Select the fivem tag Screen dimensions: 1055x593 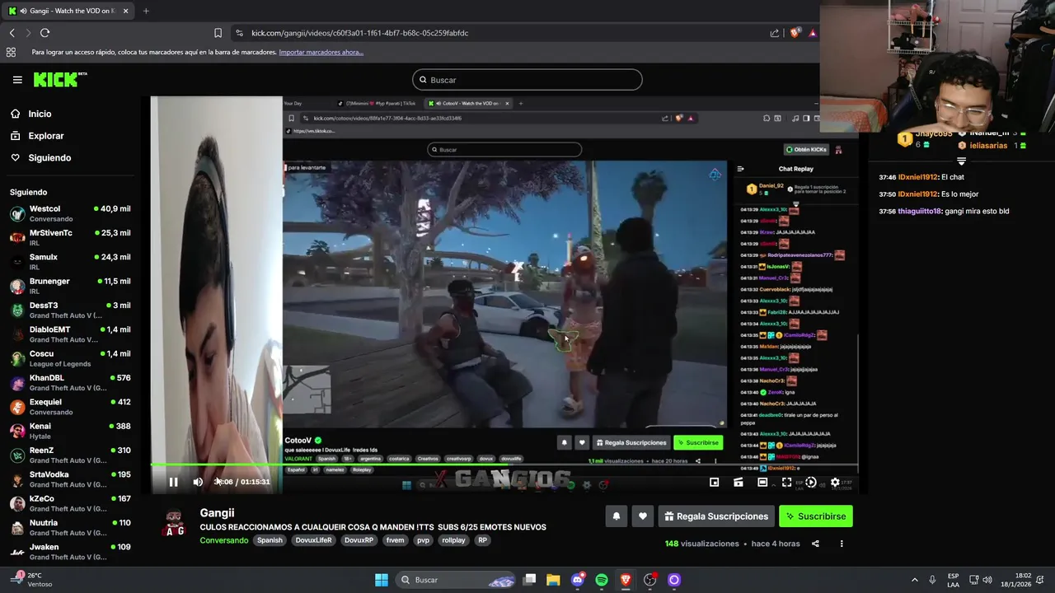click(395, 540)
